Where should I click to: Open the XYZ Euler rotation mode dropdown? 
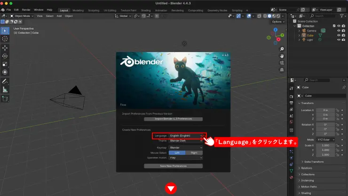point(325,140)
